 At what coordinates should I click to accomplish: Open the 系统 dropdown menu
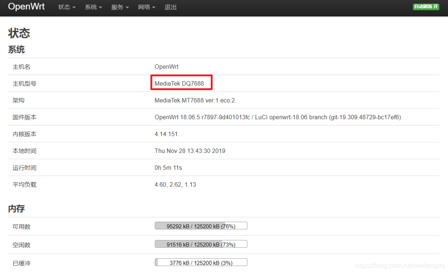coord(93,7)
